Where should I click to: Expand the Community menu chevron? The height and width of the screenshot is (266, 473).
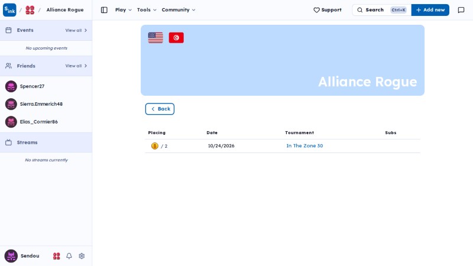click(x=194, y=10)
